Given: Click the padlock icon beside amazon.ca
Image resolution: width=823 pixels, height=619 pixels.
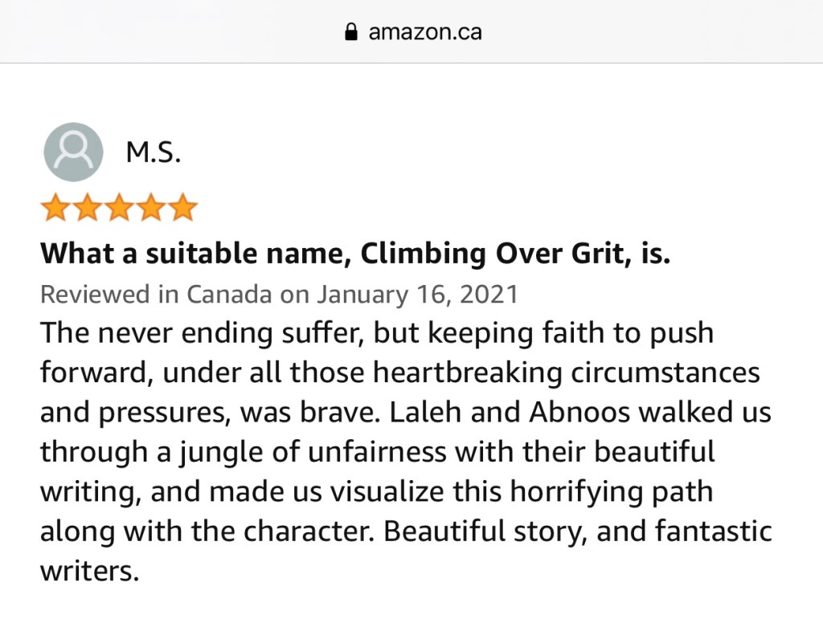Looking at the screenshot, I should (350, 32).
